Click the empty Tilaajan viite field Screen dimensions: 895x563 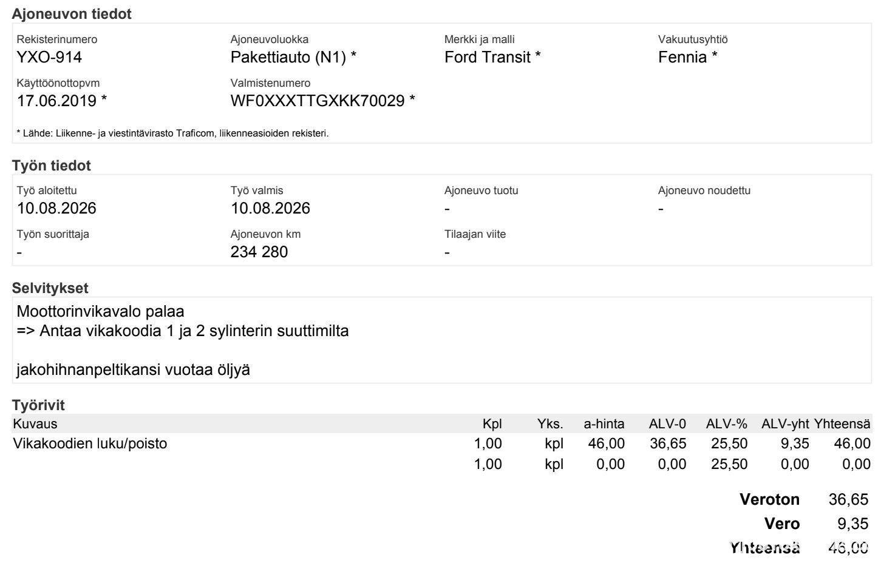point(447,252)
